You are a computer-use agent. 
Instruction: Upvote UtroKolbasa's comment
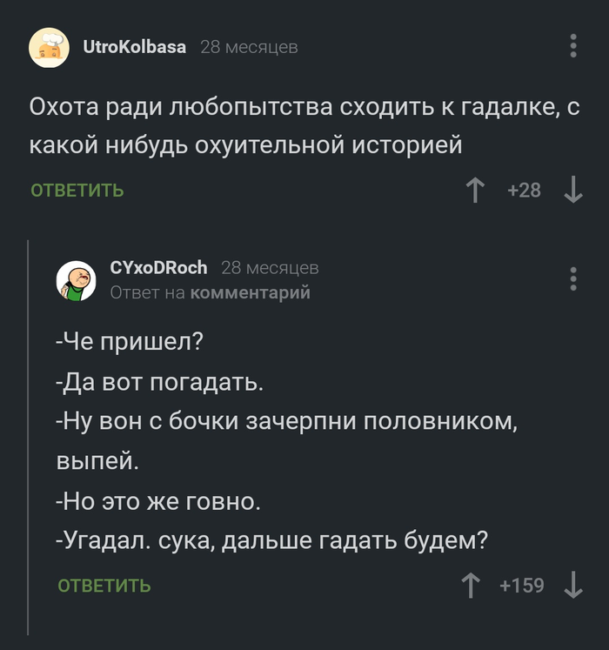point(475,190)
